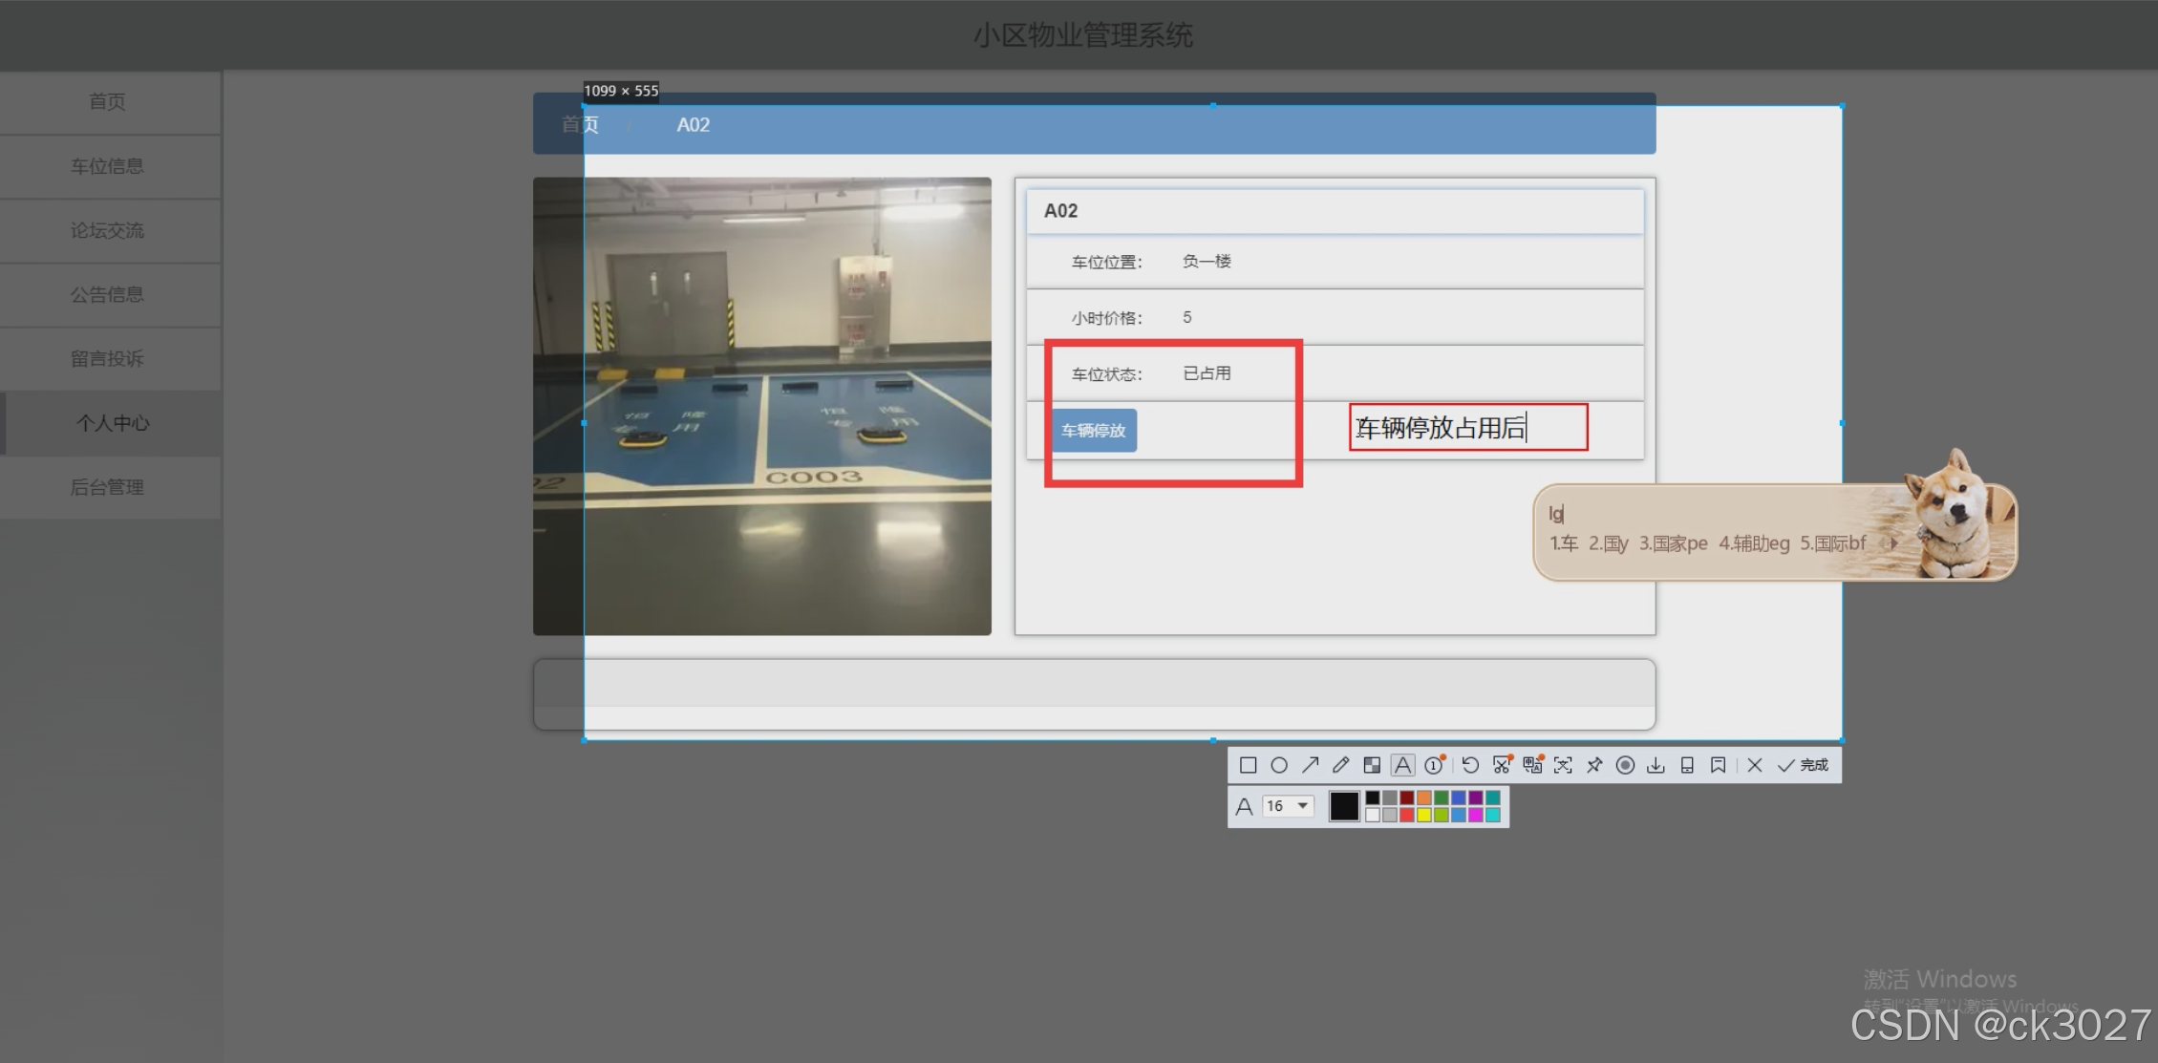The height and width of the screenshot is (1063, 2158).
Task: Select the mosaic blur tool
Action: [1372, 765]
